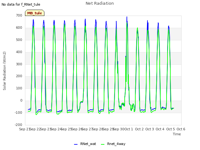Click the Sep 30 x-axis tick label
This screenshot has width=200, height=150.
click(x=119, y=129)
